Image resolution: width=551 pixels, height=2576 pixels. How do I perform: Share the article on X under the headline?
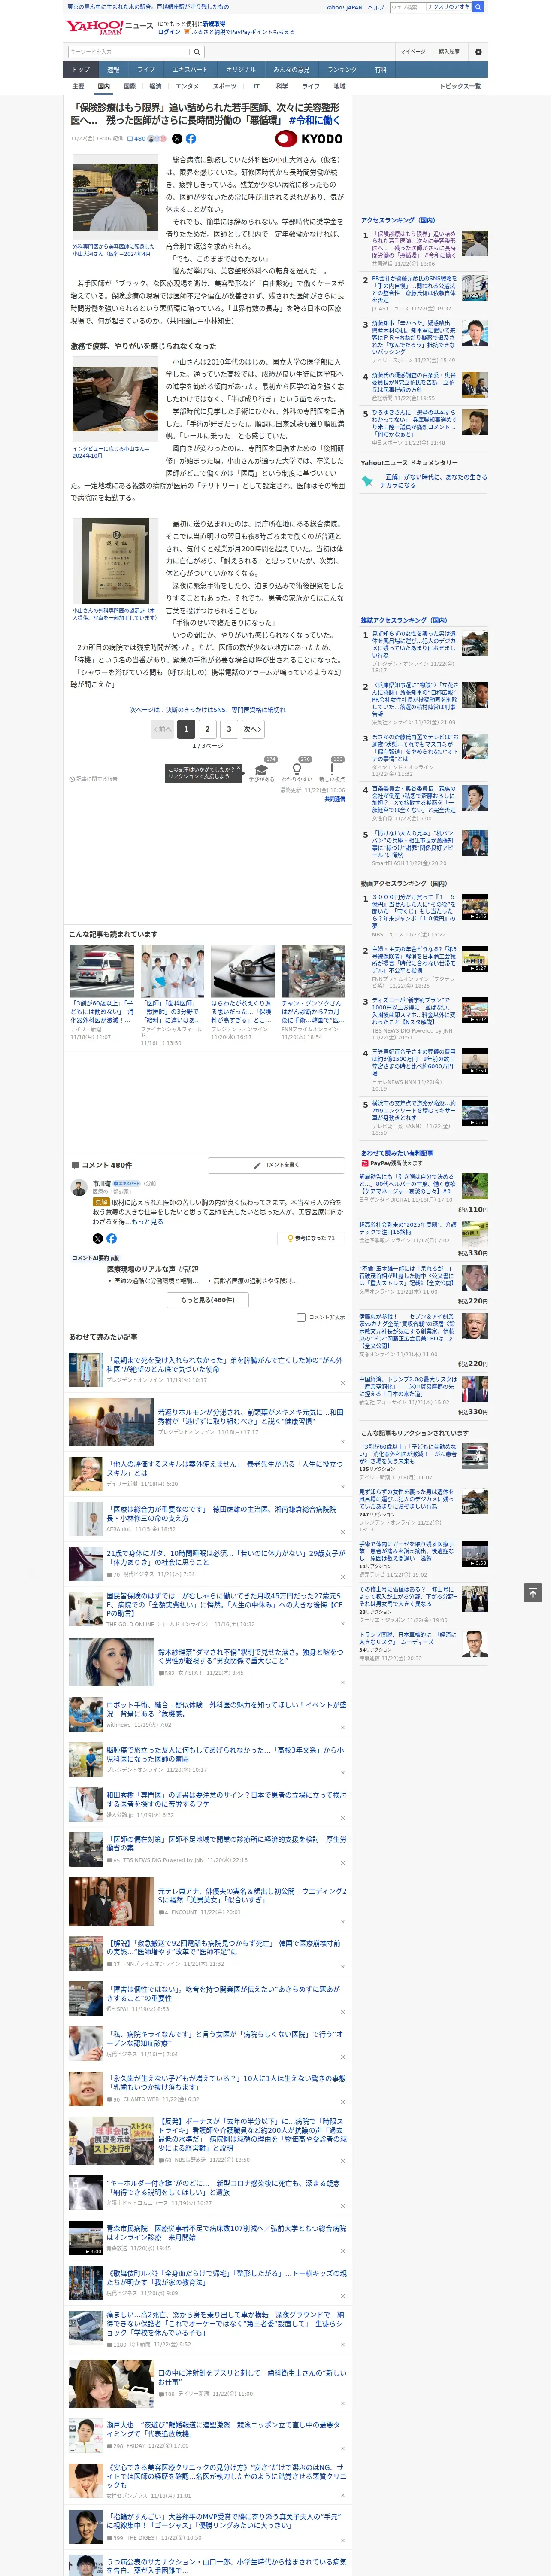177,139
